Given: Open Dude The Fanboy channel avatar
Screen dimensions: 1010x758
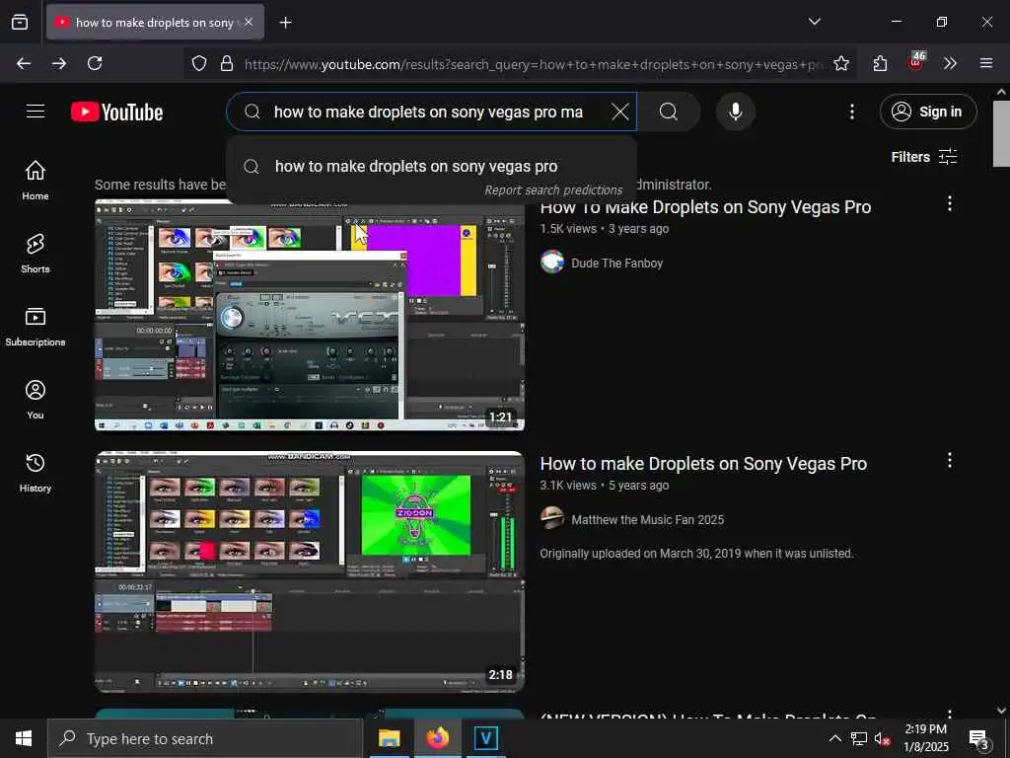Looking at the screenshot, I should [552, 263].
